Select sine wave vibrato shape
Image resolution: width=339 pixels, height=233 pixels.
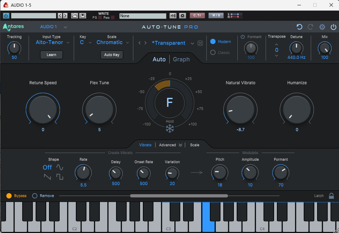click(60, 167)
